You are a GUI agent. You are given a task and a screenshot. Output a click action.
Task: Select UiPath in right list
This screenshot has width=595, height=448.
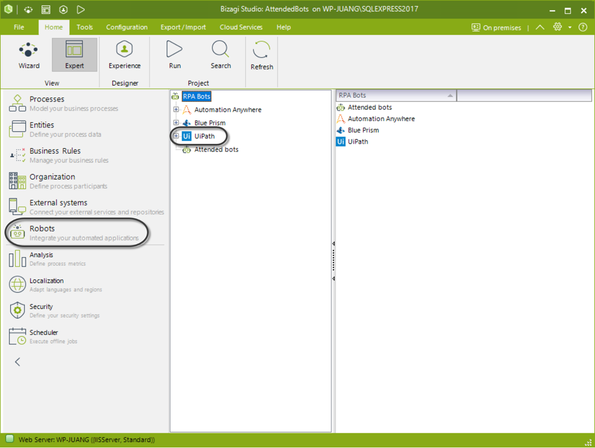[358, 141]
